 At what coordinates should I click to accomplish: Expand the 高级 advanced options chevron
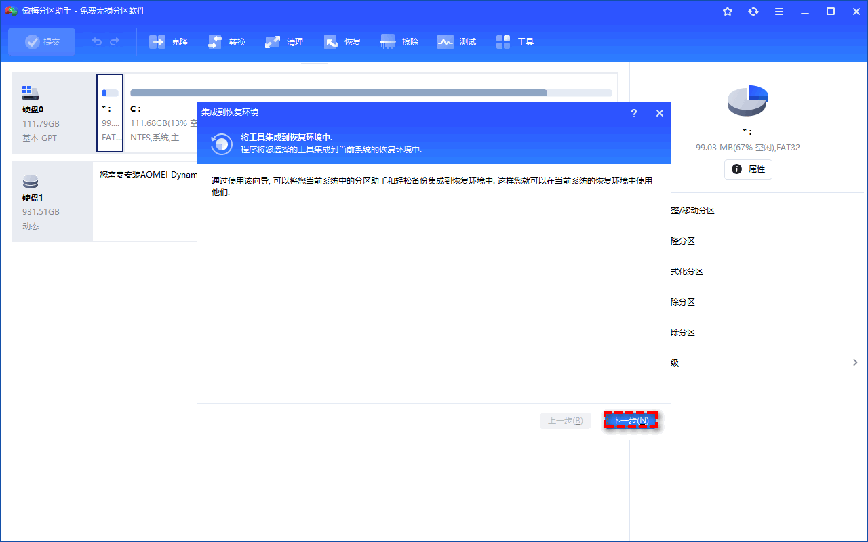point(856,362)
